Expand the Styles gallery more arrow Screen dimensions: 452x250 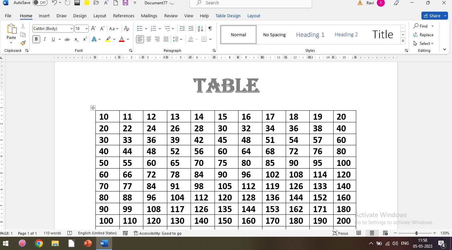403,41
